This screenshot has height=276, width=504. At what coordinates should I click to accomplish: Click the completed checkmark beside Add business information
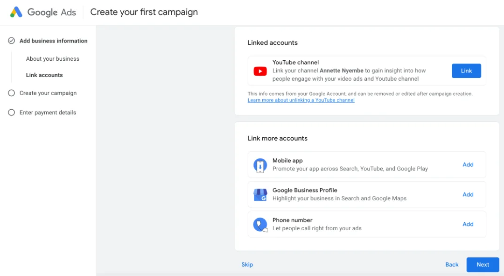11,41
